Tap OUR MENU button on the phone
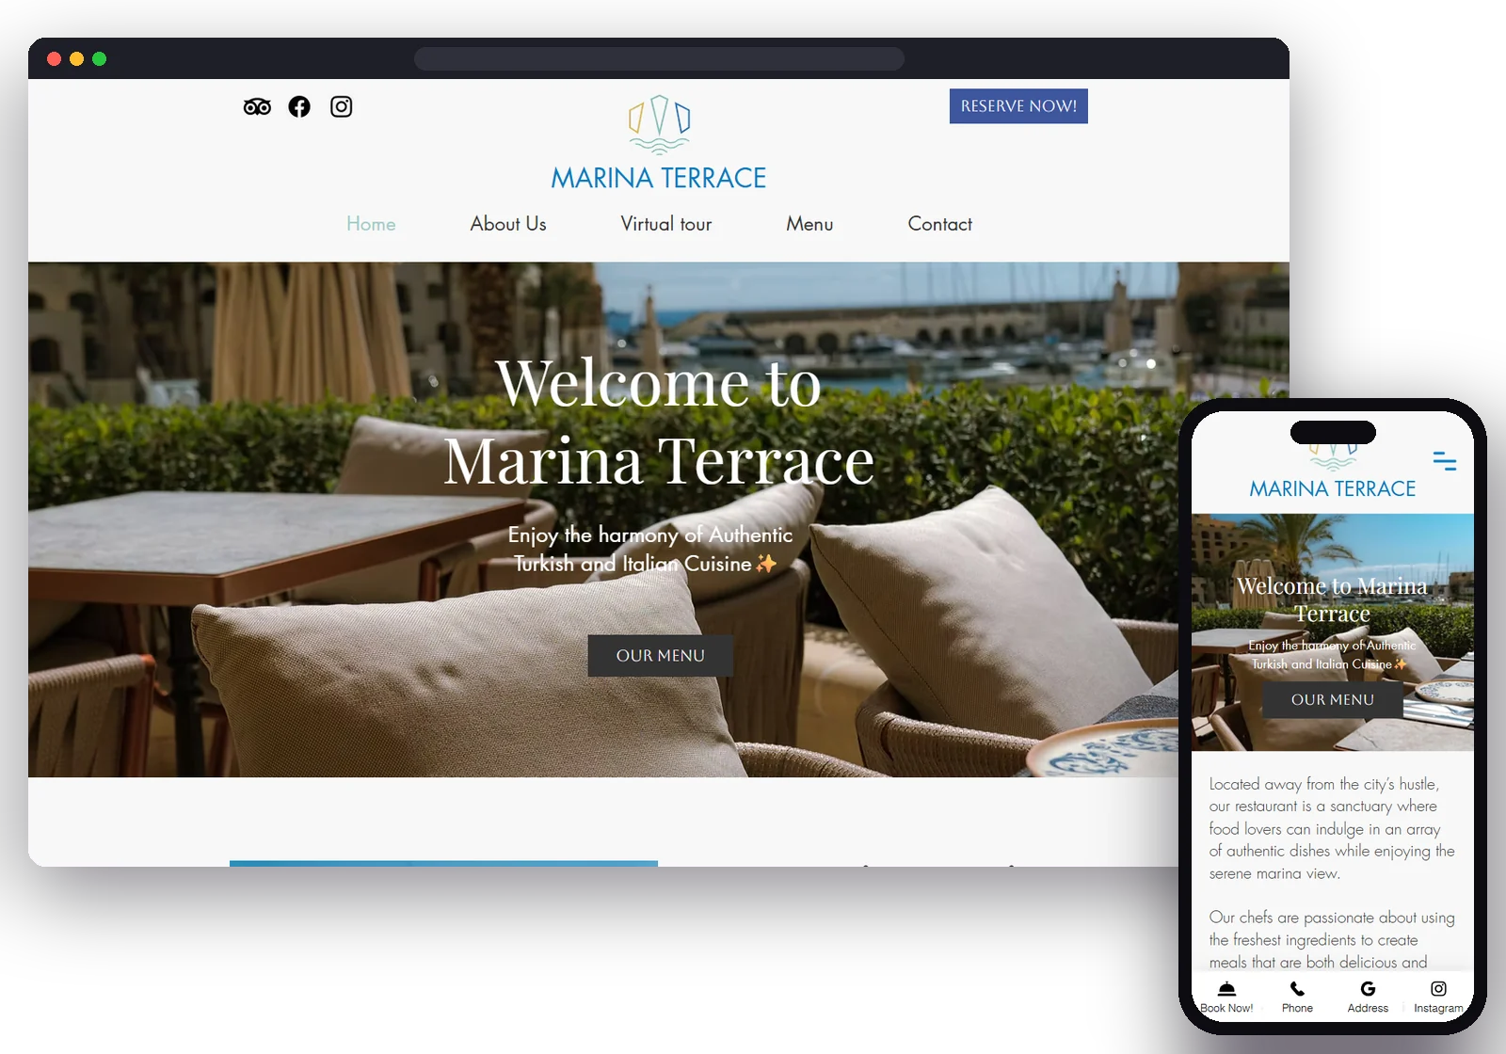This screenshot has width=1506, height=1054. (x=1333, y=700)
